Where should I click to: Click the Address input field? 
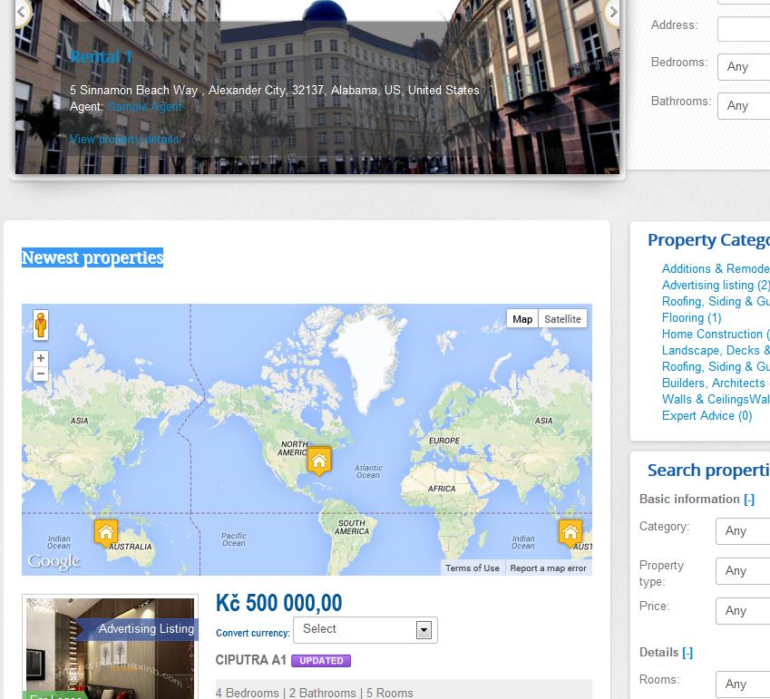pos(744,29)
